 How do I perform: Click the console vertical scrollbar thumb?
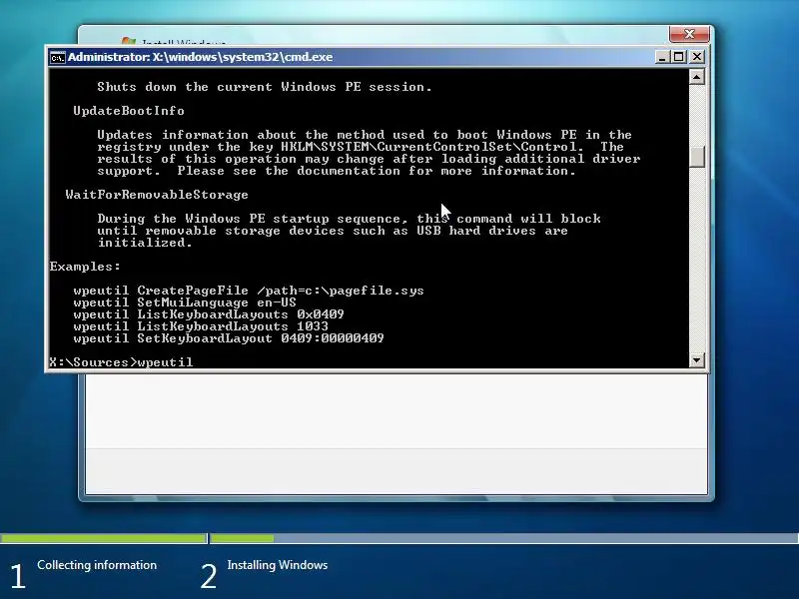tap(696, 157)
